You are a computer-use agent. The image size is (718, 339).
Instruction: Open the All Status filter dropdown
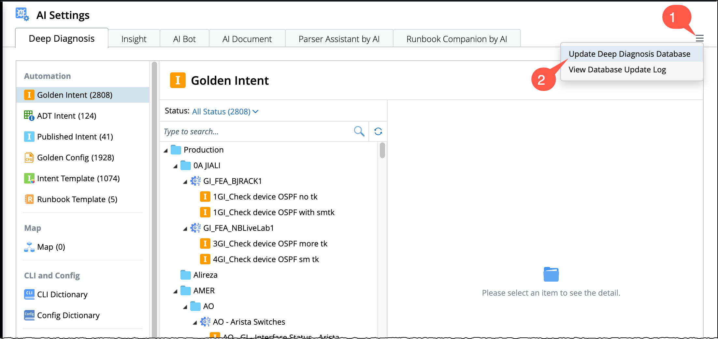225,111
